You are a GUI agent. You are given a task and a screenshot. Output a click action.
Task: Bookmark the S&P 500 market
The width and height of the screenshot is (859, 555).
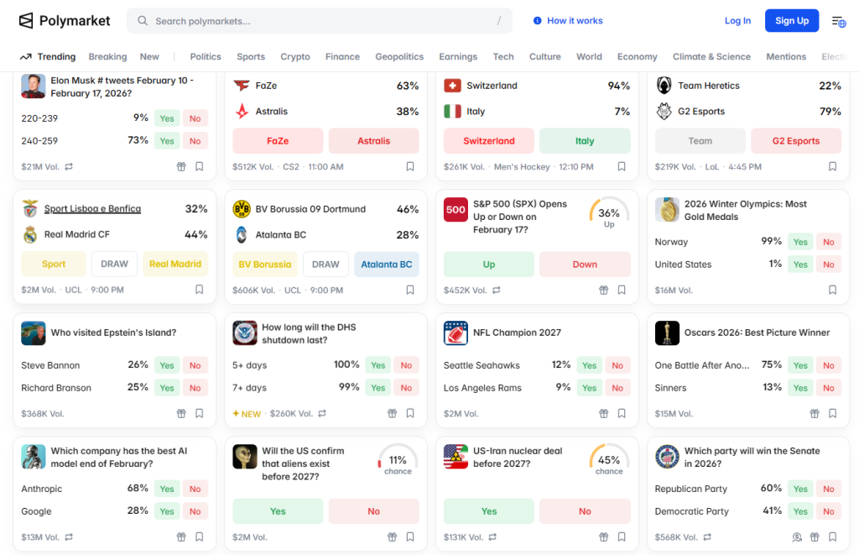(622, 290)
